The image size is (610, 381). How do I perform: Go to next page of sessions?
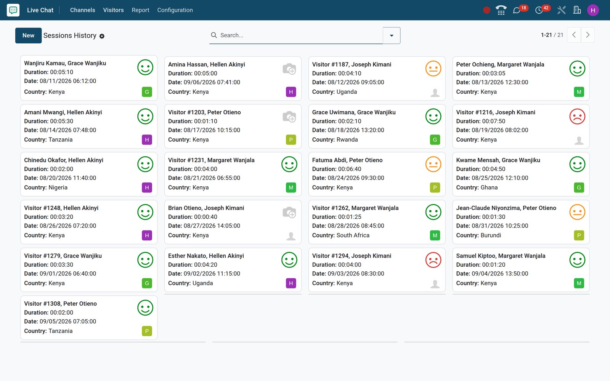pos(588,35)
